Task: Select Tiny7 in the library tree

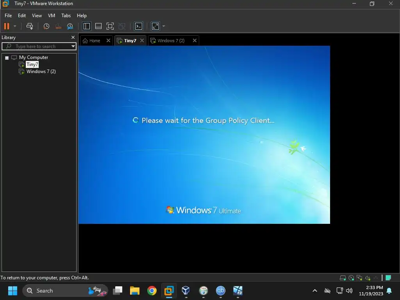Action: pos(32,64)
